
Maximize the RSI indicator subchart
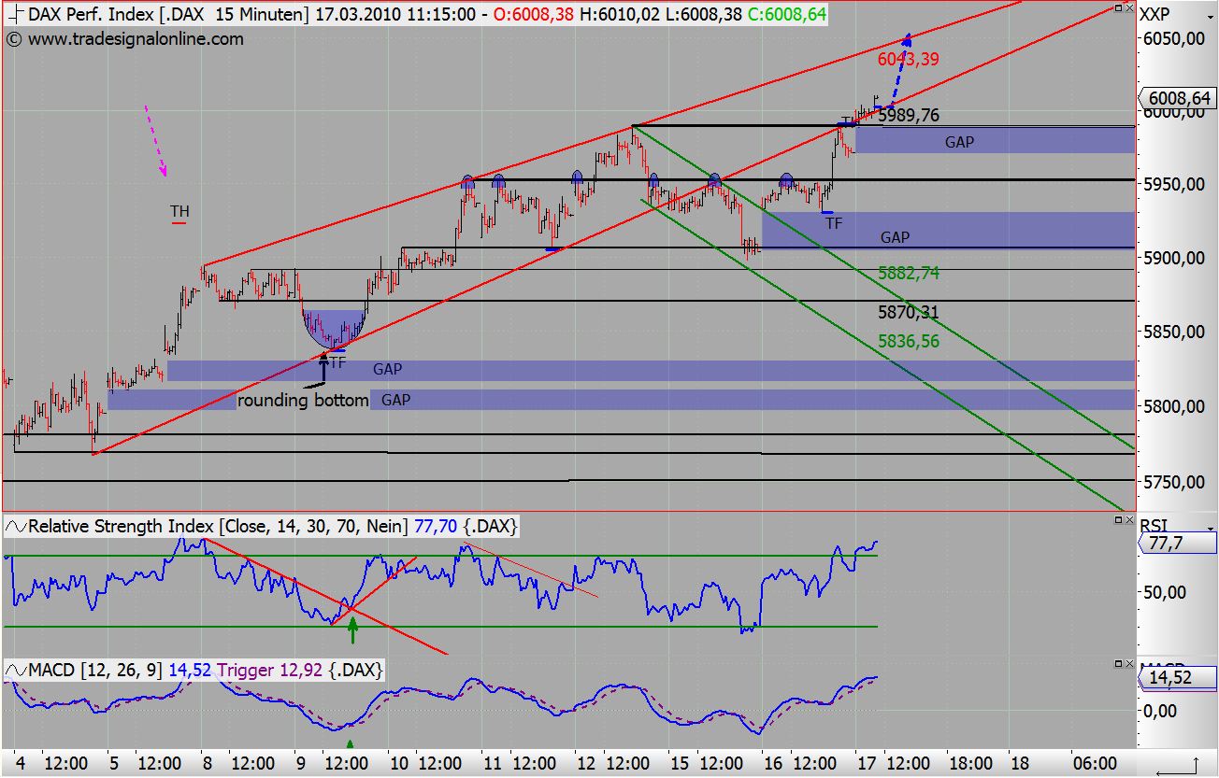coord(1118,520)
